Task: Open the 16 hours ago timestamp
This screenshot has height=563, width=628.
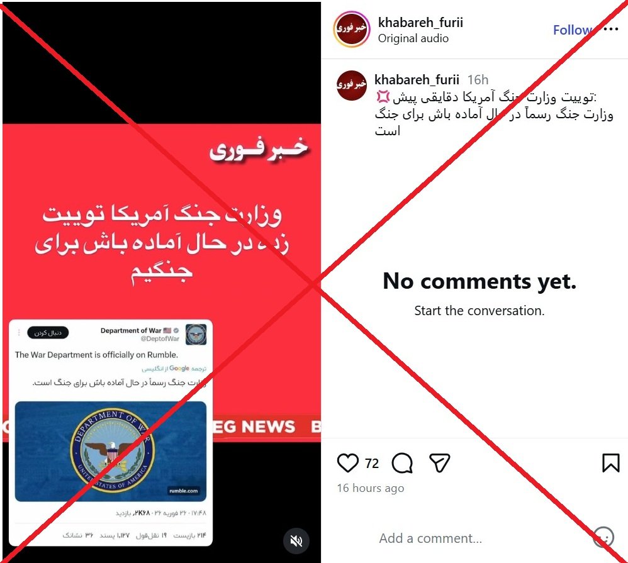Action: 371,488
